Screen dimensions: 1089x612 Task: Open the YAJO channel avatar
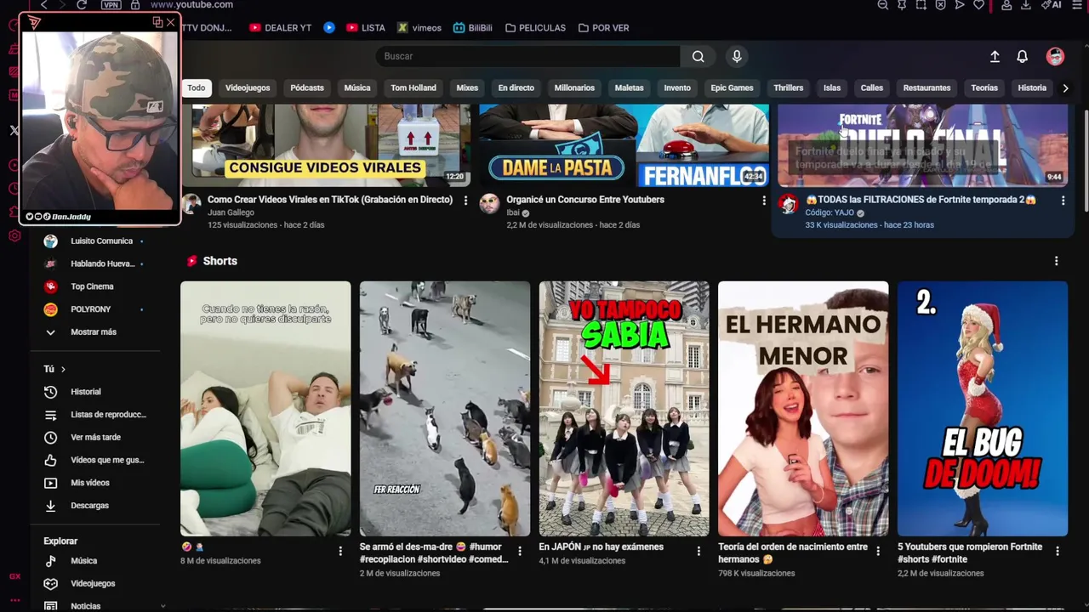pos(789,204)
